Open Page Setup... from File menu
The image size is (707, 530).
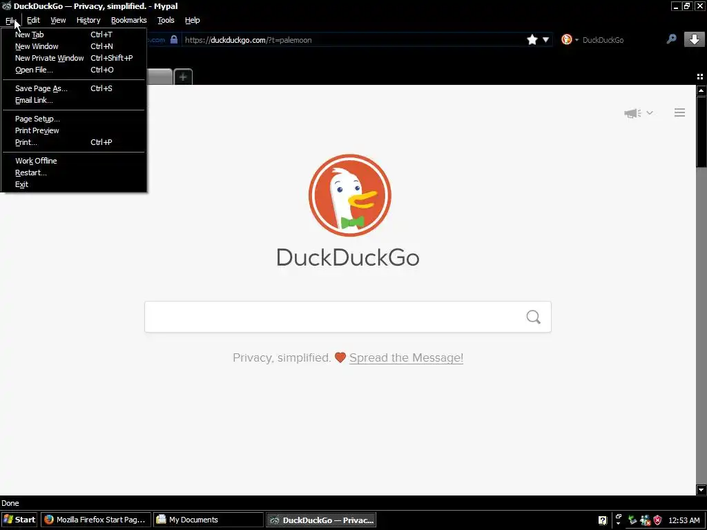pyautogui.click(x=73, y=119)
